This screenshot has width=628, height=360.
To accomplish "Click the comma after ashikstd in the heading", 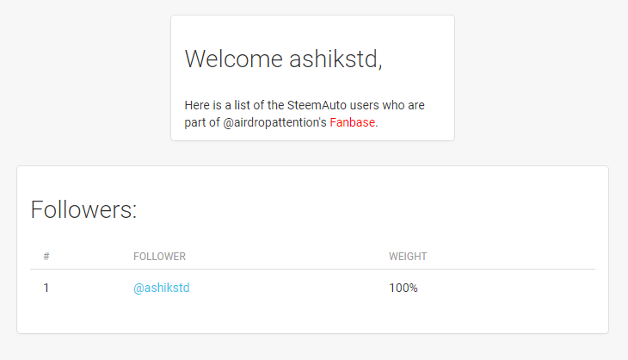I will pyautogui.click(x=380, y=66).
